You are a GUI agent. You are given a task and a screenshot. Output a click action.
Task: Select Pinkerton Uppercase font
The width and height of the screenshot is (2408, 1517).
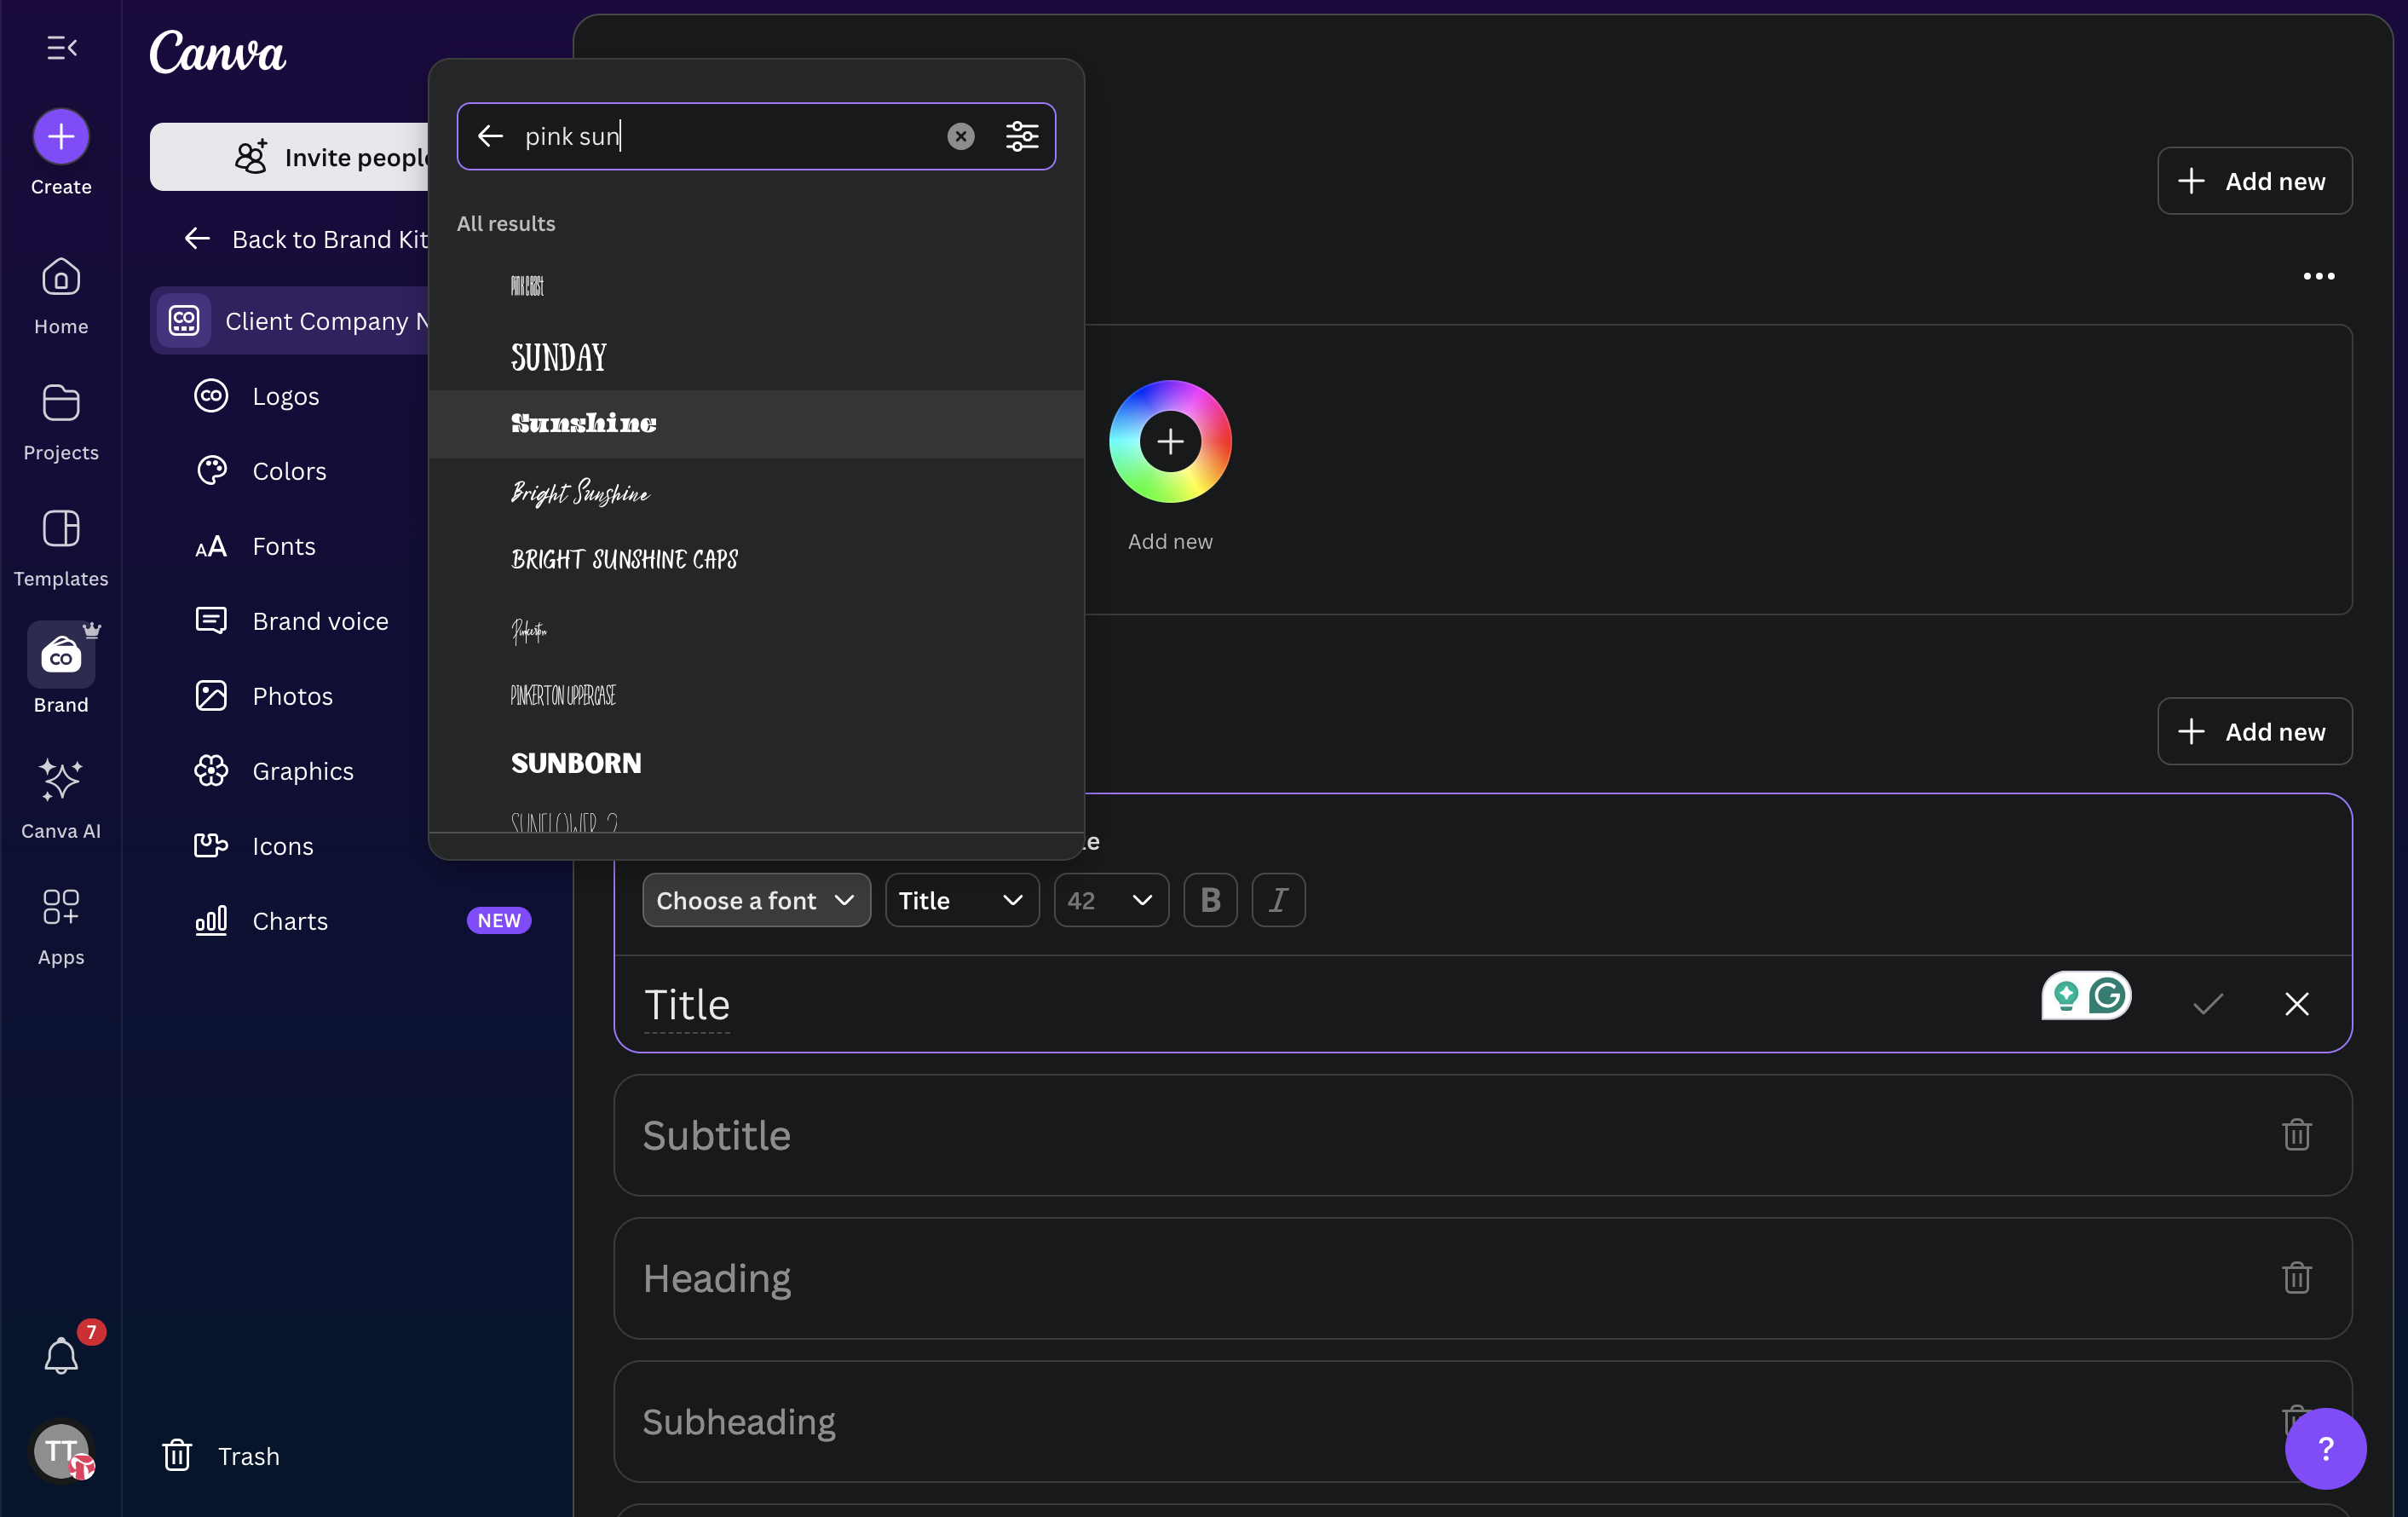click(756, 695)
